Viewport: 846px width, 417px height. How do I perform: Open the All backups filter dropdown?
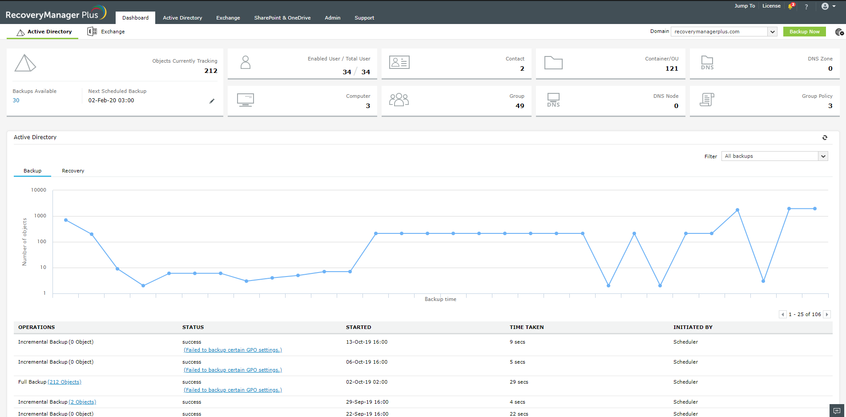(823, 156)
